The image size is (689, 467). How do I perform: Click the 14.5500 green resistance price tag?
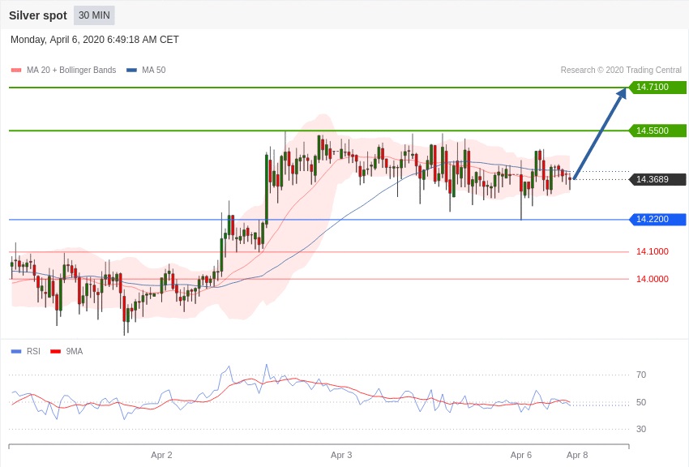click(x=657, y=131)
